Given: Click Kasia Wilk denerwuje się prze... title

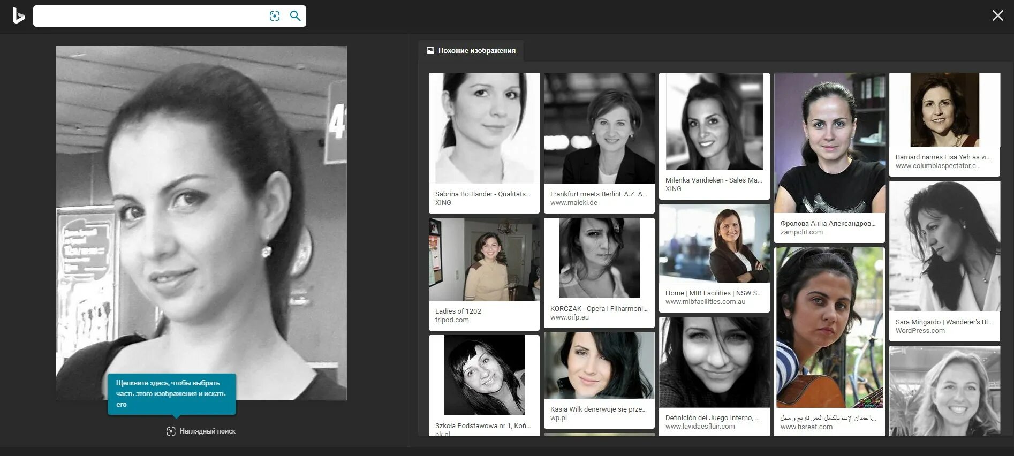Looking at the screenshot, I should click(598, 409).
